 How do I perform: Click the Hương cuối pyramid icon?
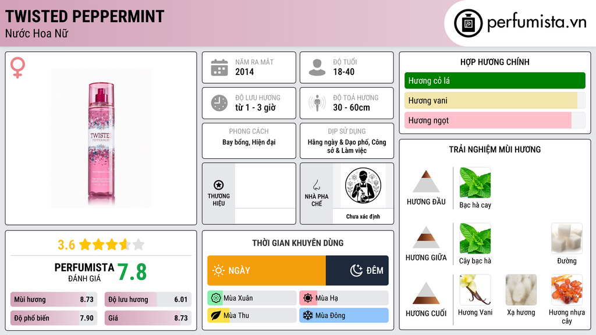[426, 293]
